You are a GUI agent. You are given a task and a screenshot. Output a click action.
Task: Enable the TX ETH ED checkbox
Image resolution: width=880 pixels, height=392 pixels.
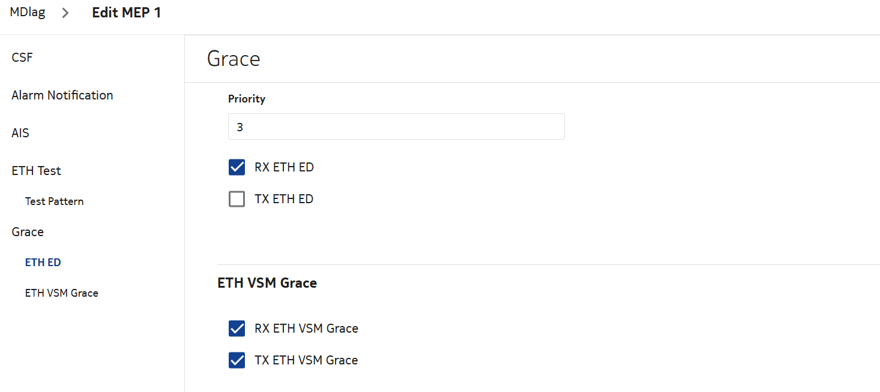[237, 199]
